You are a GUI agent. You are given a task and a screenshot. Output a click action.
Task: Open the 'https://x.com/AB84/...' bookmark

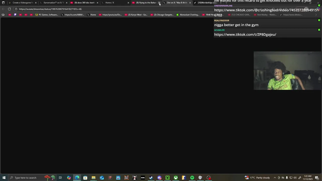point(73,15)
